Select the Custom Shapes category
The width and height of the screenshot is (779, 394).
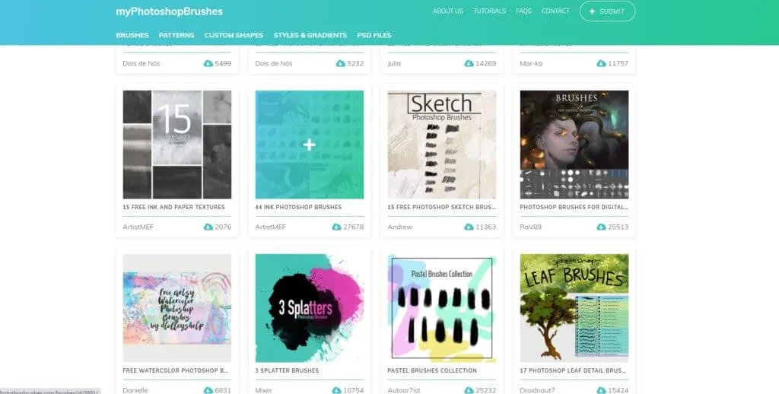pyautogui.click(x=234, y=35)
